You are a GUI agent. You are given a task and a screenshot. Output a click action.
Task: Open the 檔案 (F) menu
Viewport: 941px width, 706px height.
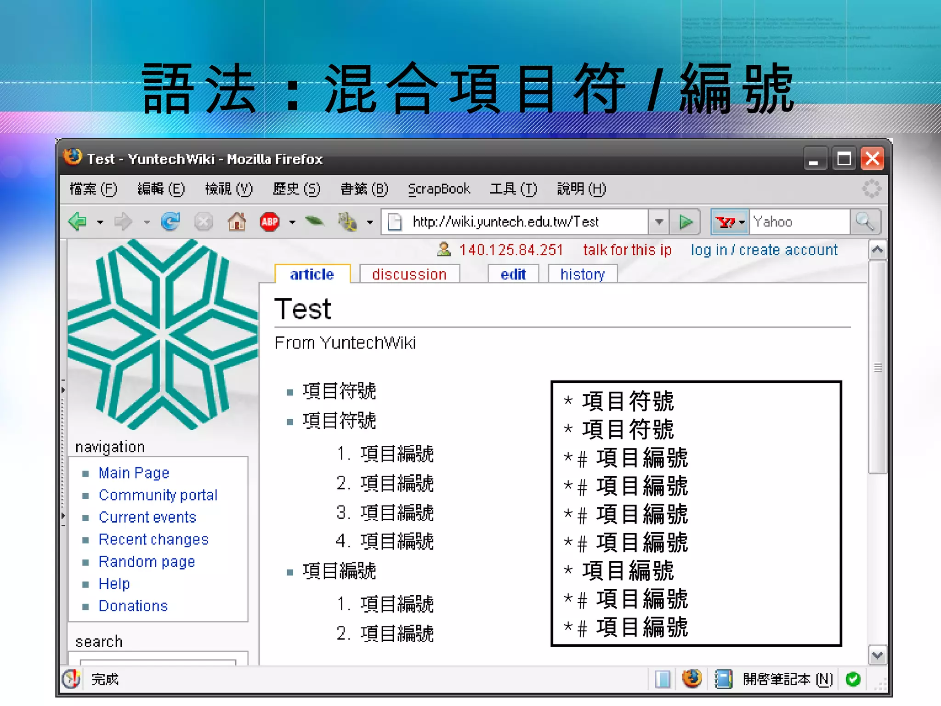tap(93, 189)
